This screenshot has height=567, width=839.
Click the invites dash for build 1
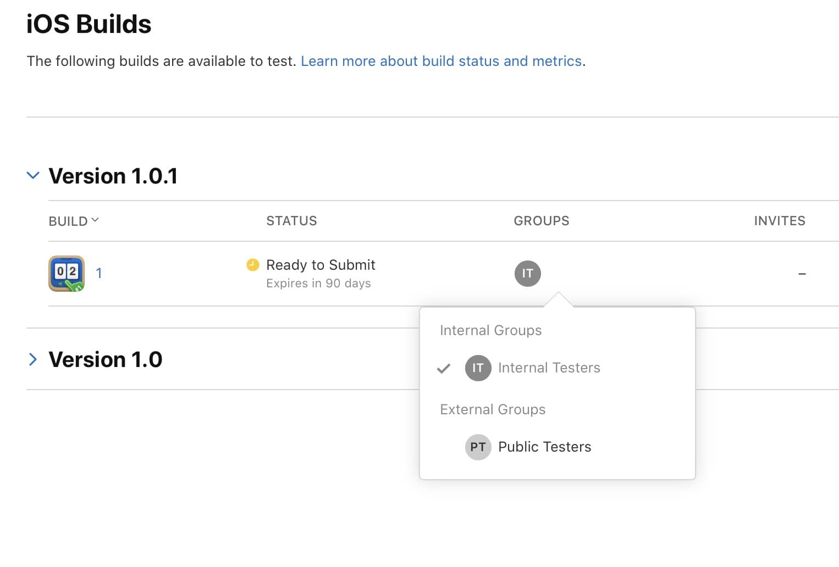pos(802,274)
